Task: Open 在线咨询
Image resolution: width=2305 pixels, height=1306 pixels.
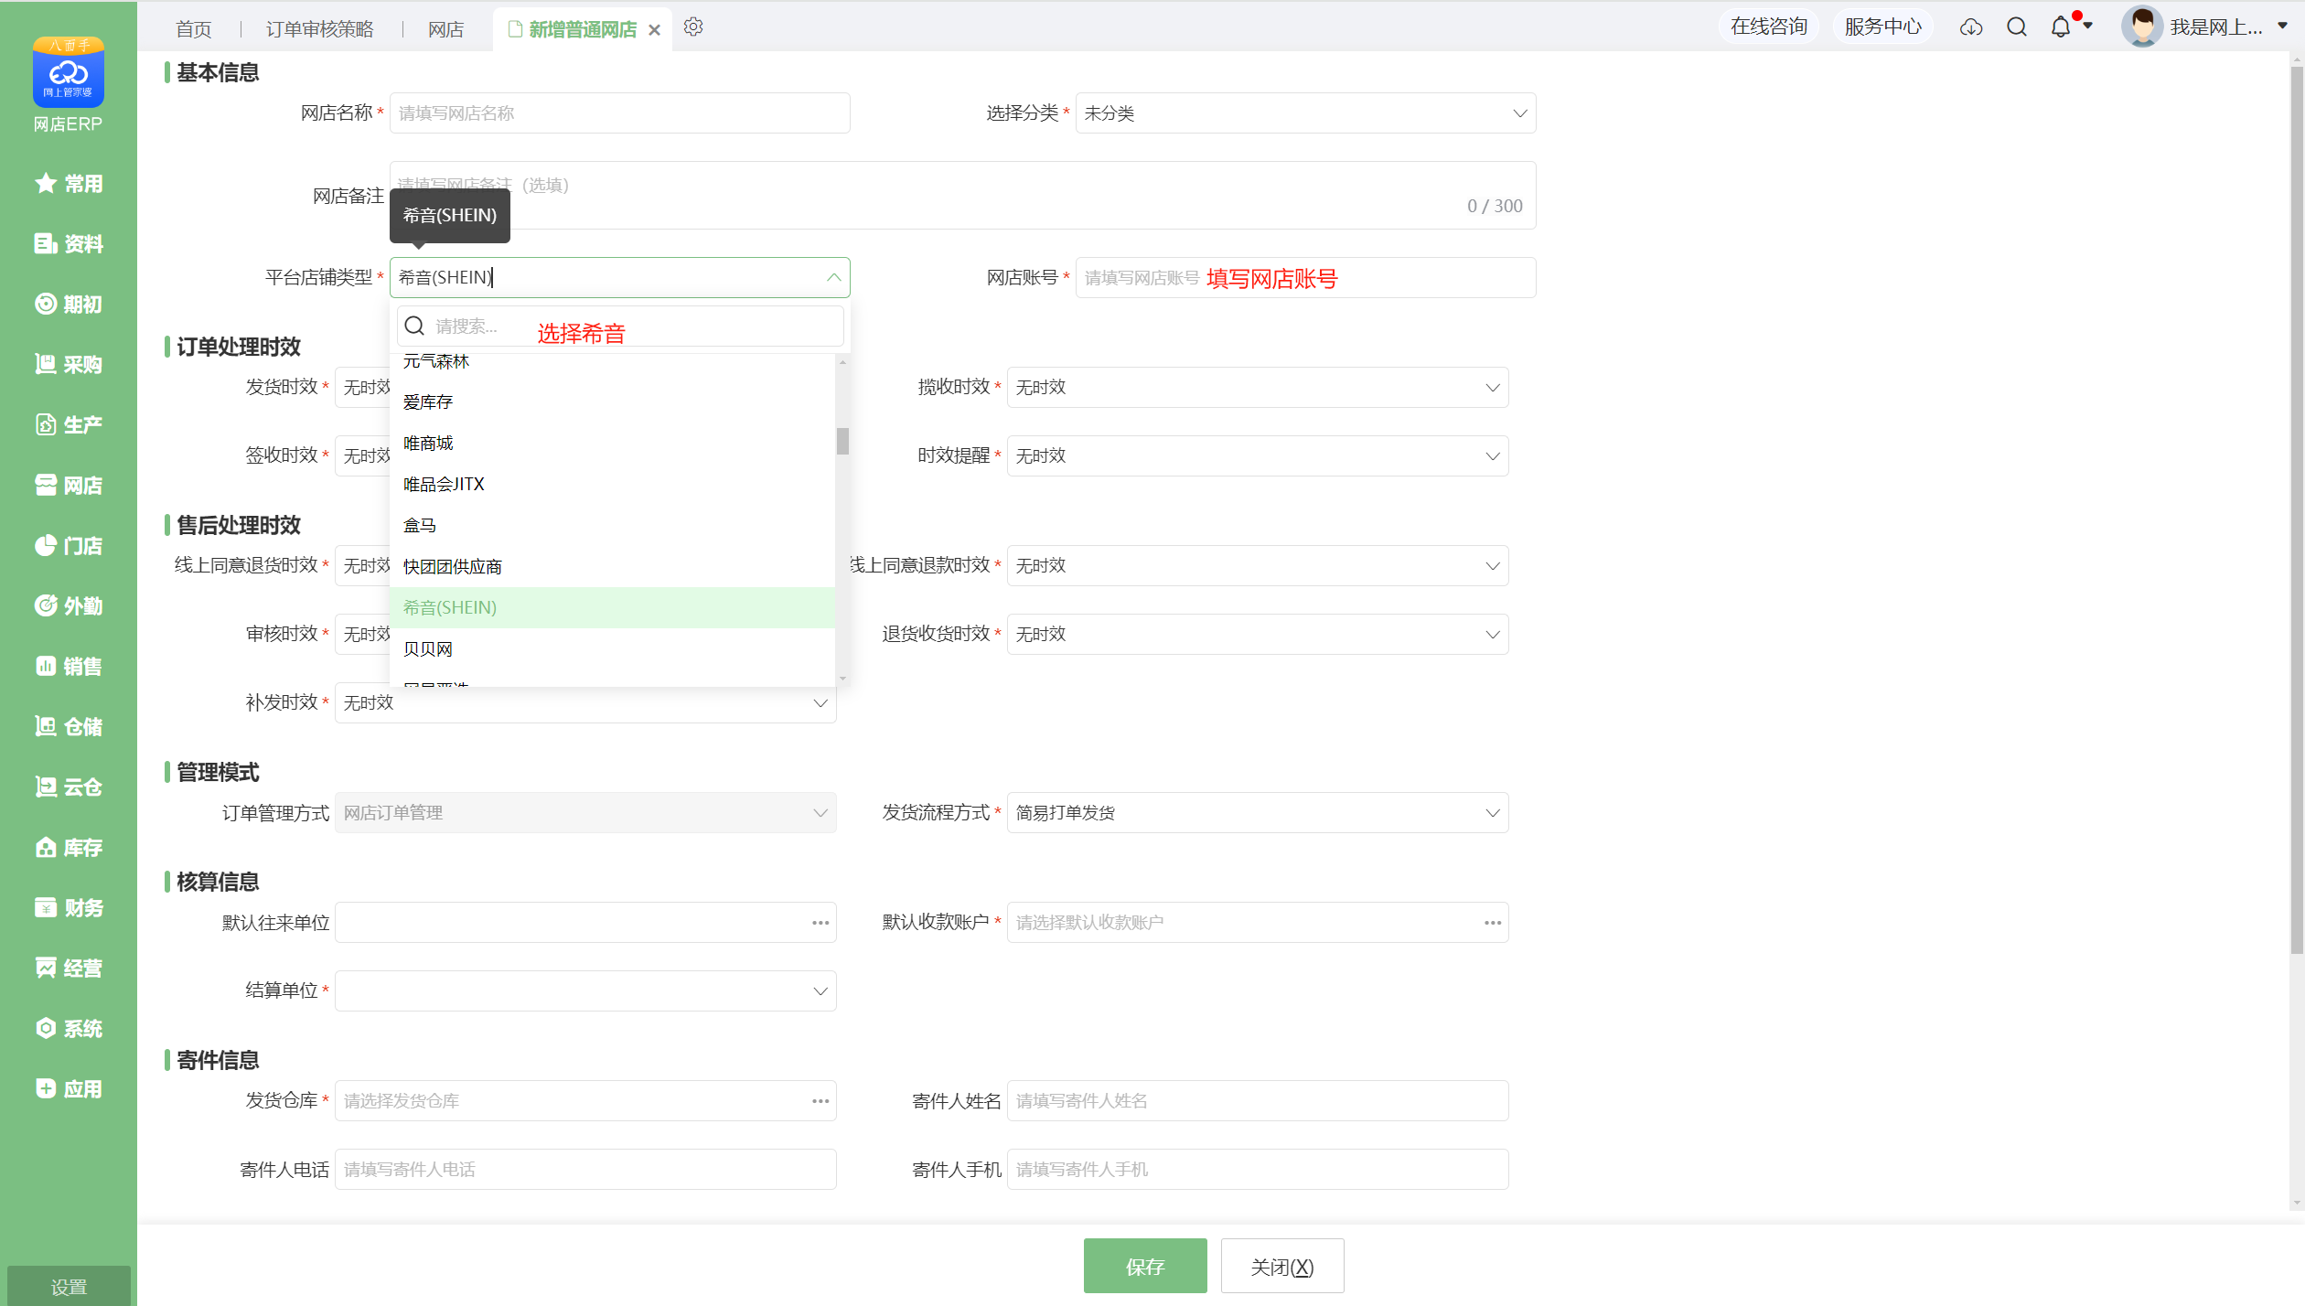Action: tap(1769, 27)
